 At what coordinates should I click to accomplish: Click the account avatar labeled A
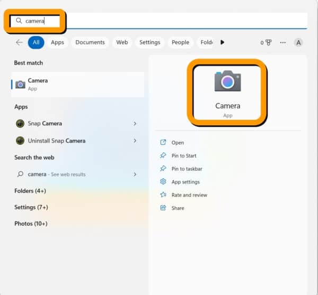(x=298, y=42)
